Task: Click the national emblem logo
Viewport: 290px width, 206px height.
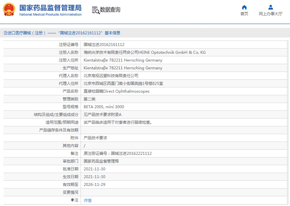Action: pos(9,10)
